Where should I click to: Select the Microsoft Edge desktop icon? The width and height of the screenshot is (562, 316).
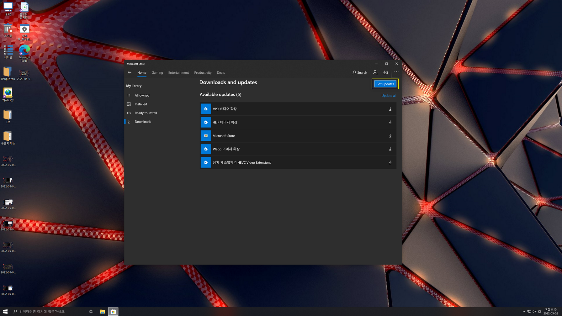coord(24,53)
